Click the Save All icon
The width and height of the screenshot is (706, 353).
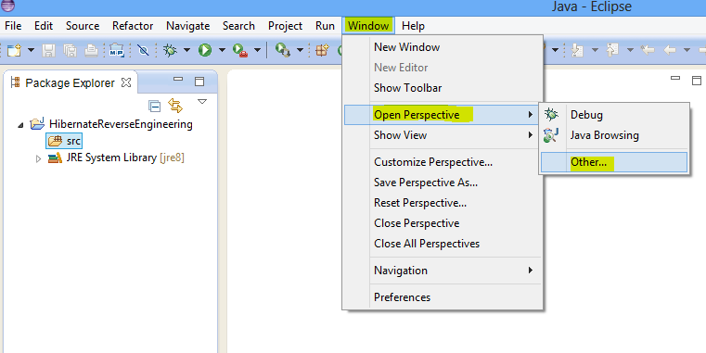click(70, 50)
